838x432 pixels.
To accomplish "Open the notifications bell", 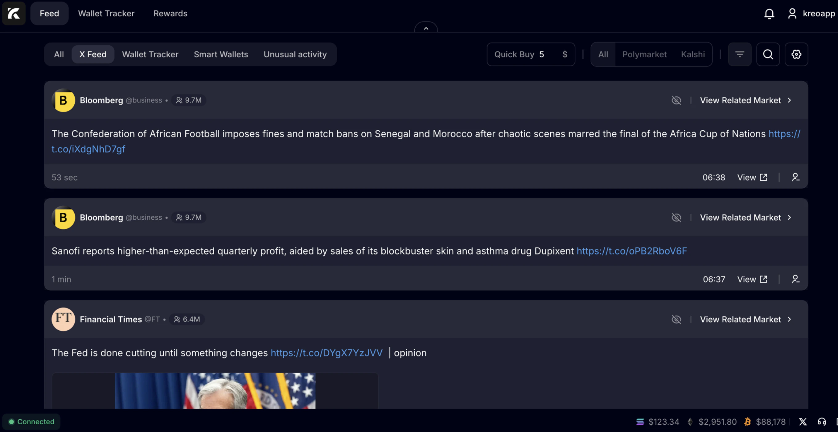I will pos(769,14).
